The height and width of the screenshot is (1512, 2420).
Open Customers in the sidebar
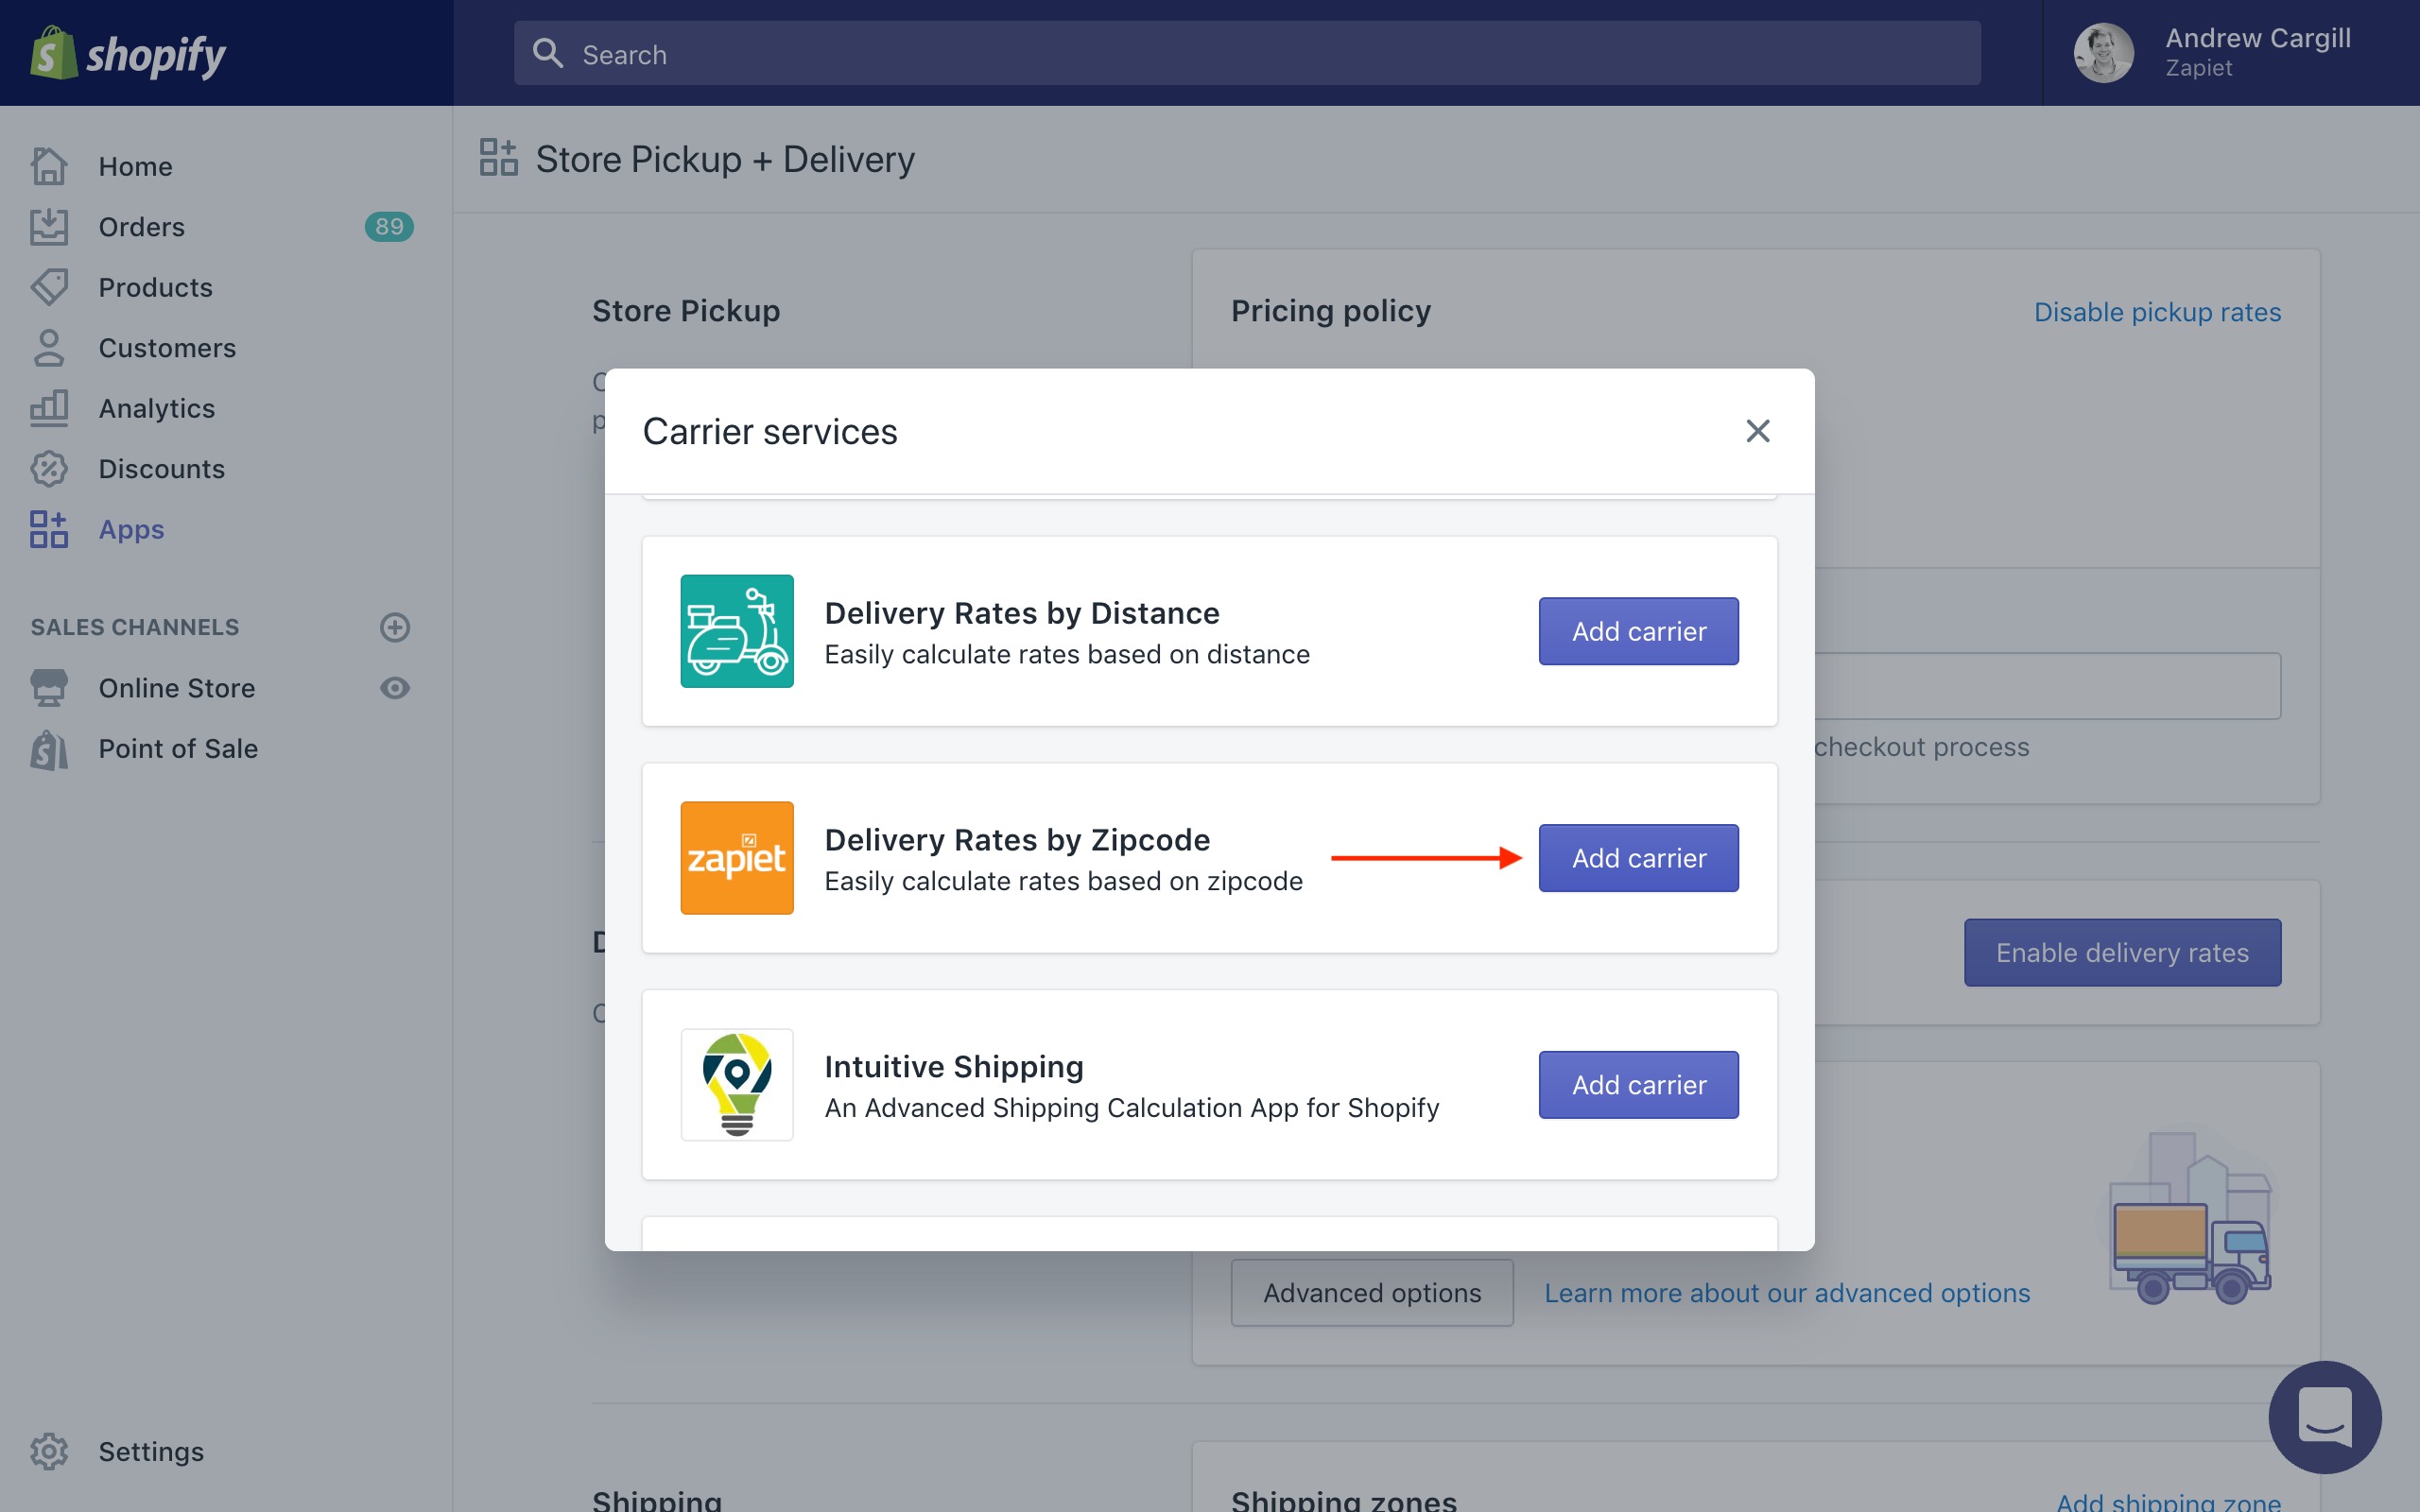click(167, 348)
